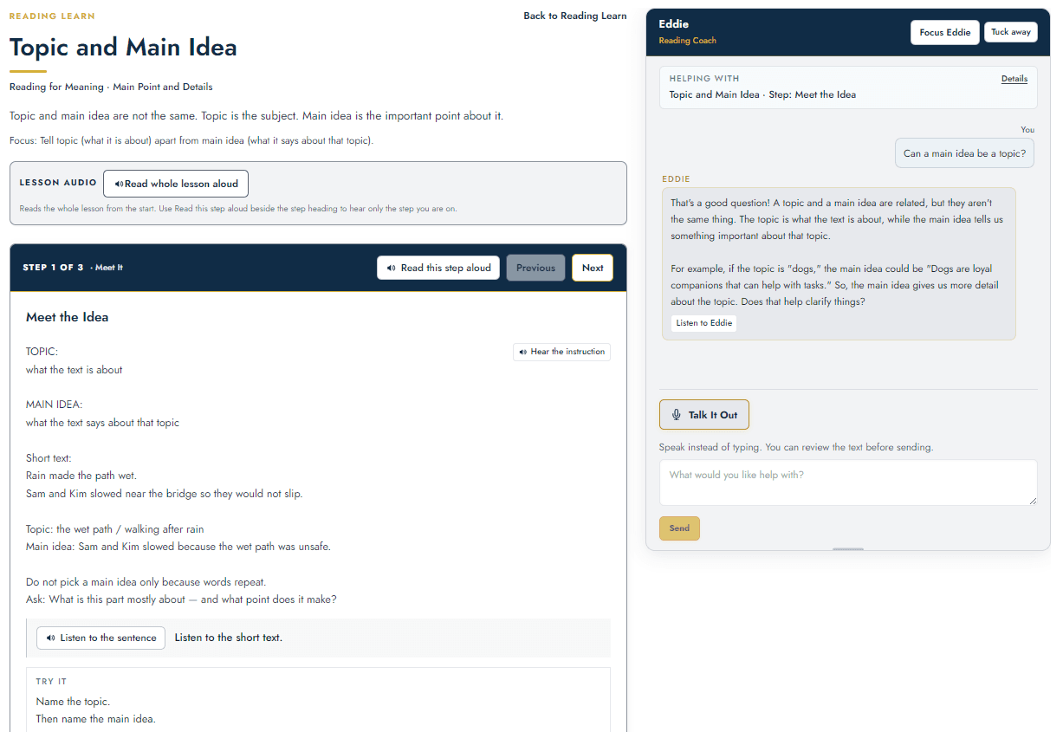Click the 'Topic and Main Idea · Step: Meet the Idea' line

762,94
